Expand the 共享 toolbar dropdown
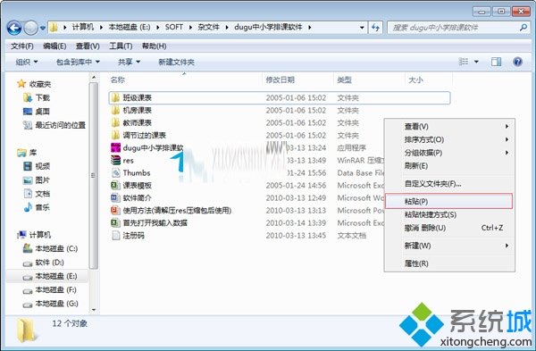The width and height of the screenshot is (536, 351). click(x=129, y=62)
